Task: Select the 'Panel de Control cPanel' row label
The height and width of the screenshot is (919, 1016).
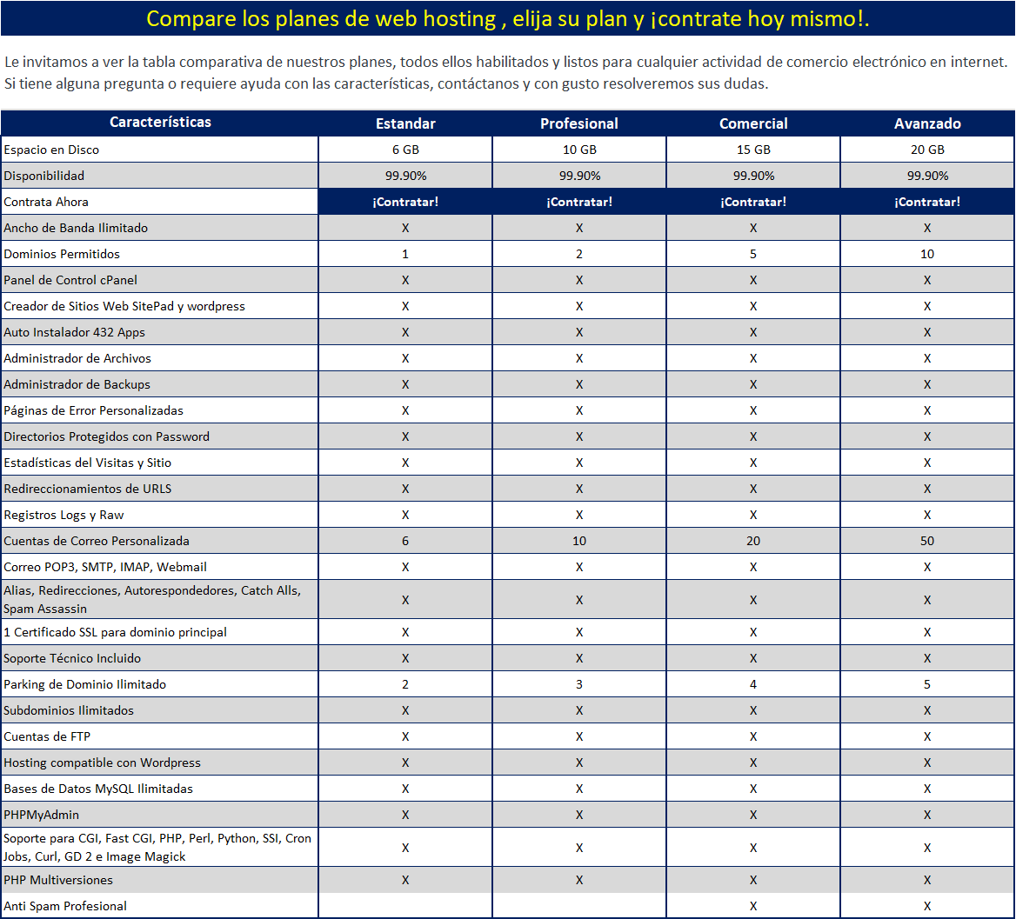Action: click(x=70, y=280)
